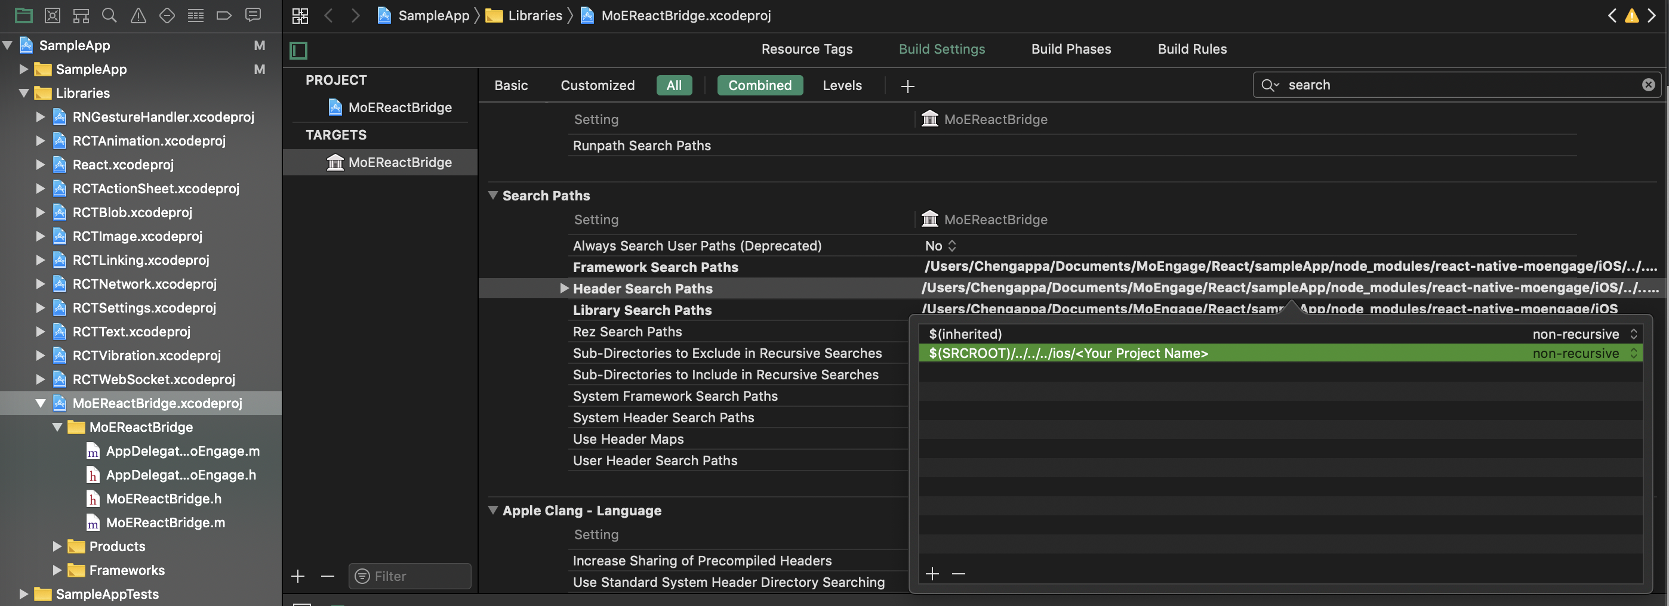Select $(inherited) path entry
This screenshot has height=606, width=1669.
1280,334
